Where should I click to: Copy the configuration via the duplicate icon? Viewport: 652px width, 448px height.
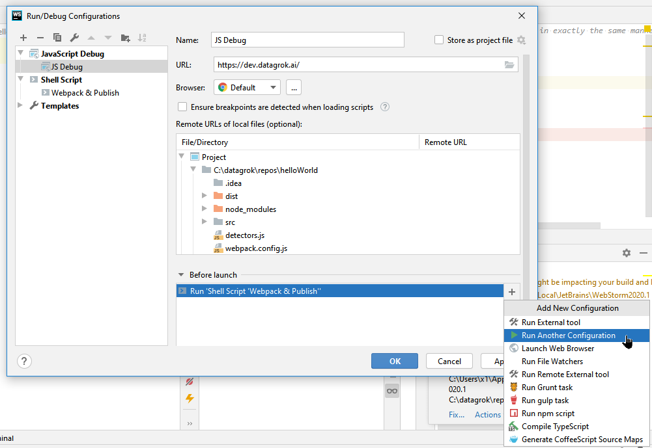pyautogui.click(x=57, y=38)
